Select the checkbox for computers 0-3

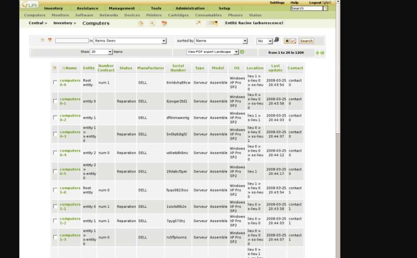point(55,134)
